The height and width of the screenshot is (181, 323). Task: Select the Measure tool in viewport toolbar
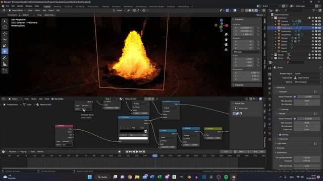[x=5, y=64]
